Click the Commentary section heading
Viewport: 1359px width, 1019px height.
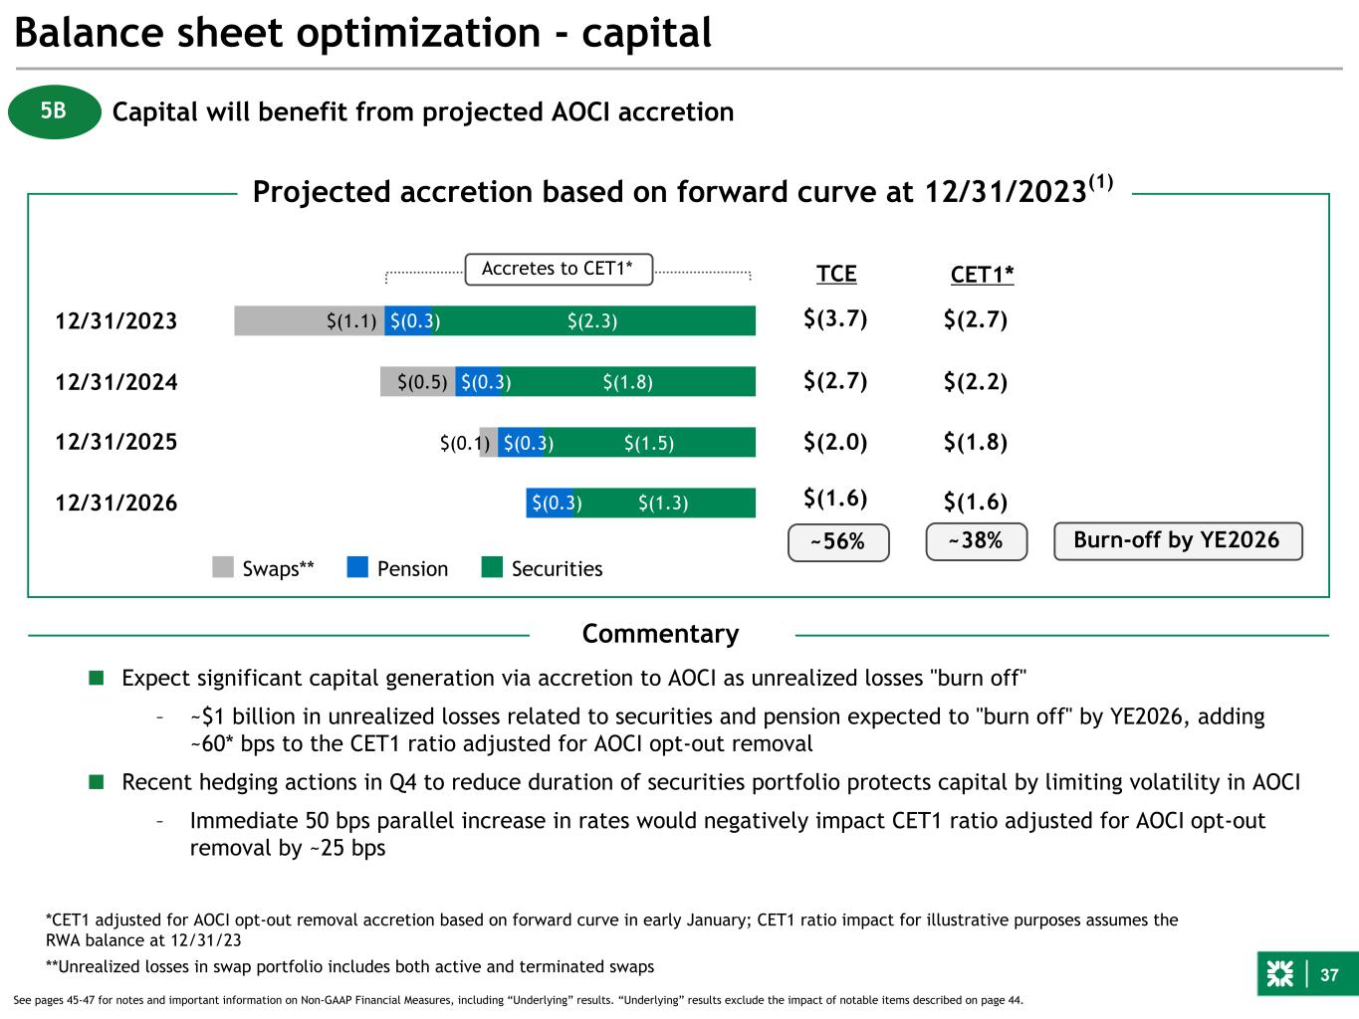(x=661, y=634)
